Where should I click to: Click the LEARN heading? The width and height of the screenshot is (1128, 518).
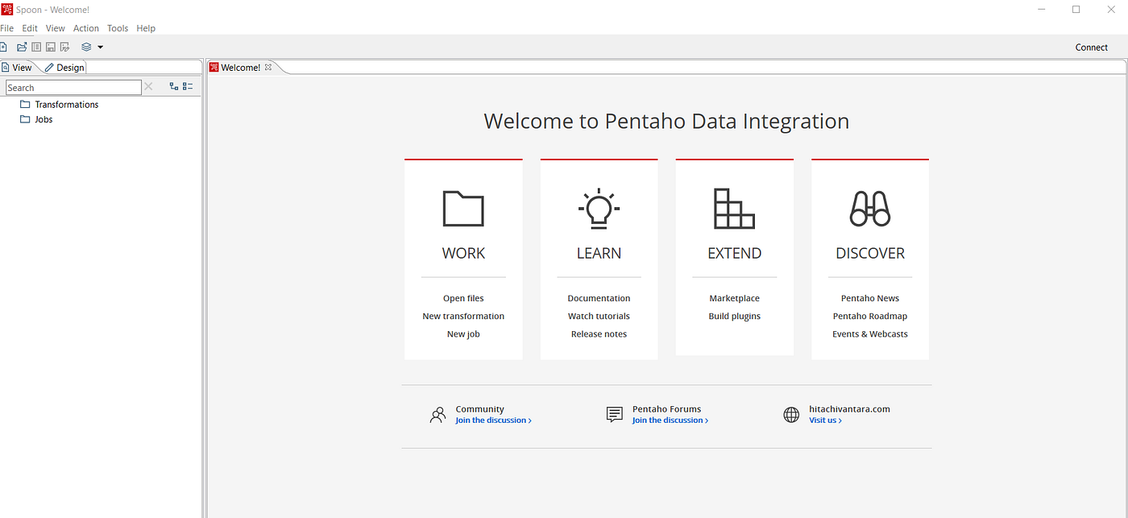pyautogui.click(x=599, y=253)
